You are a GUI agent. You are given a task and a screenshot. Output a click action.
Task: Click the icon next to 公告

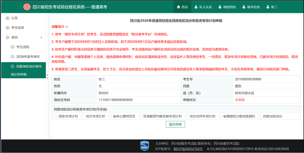click(x=8, y=18)
